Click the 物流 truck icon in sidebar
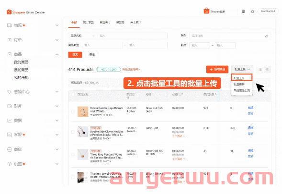This screenshot has height=194, width=282. (x=10, y=25)
